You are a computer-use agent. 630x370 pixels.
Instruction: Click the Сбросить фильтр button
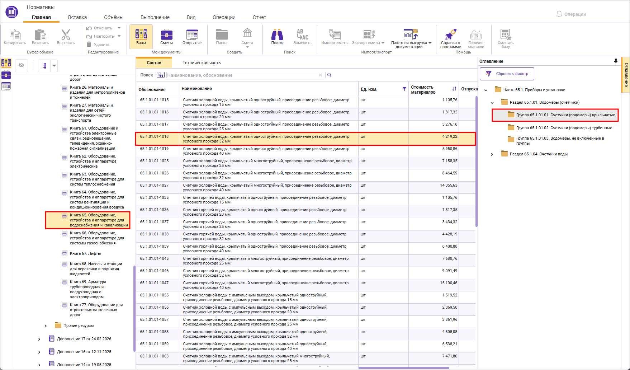click(507, 74)
